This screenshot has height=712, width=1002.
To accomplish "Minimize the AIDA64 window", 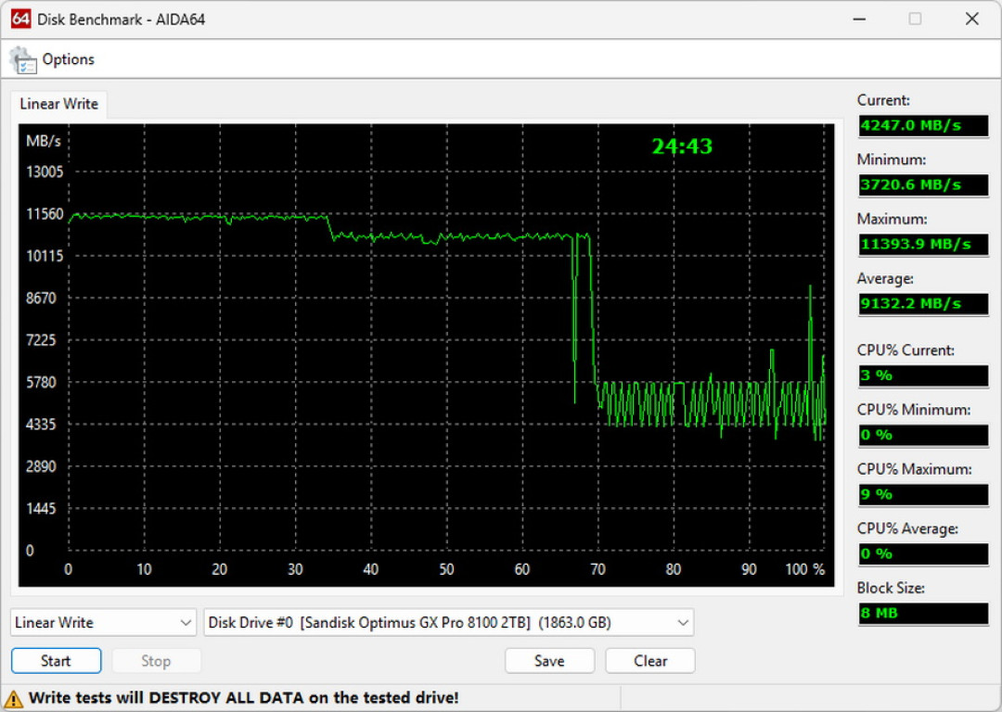I will (859, 19).
